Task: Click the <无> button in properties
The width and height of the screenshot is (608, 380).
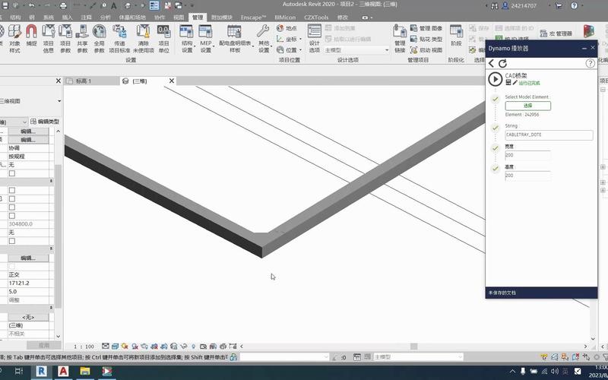Action: (28, 317)
